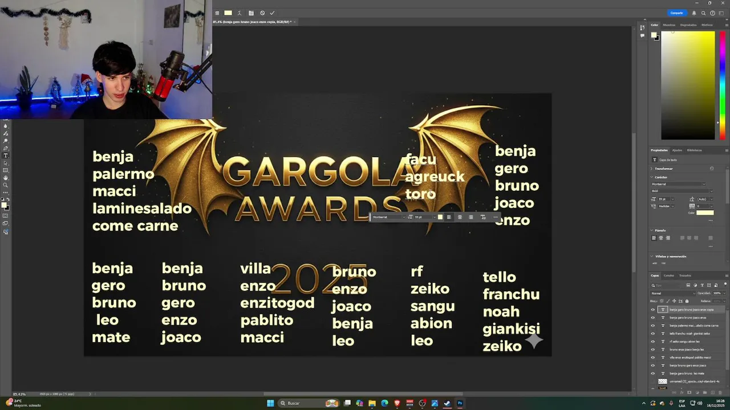Lock transparent pixels icon in Capas panel
This screenshot has width=730, height=410.
(x=662, y=301)
